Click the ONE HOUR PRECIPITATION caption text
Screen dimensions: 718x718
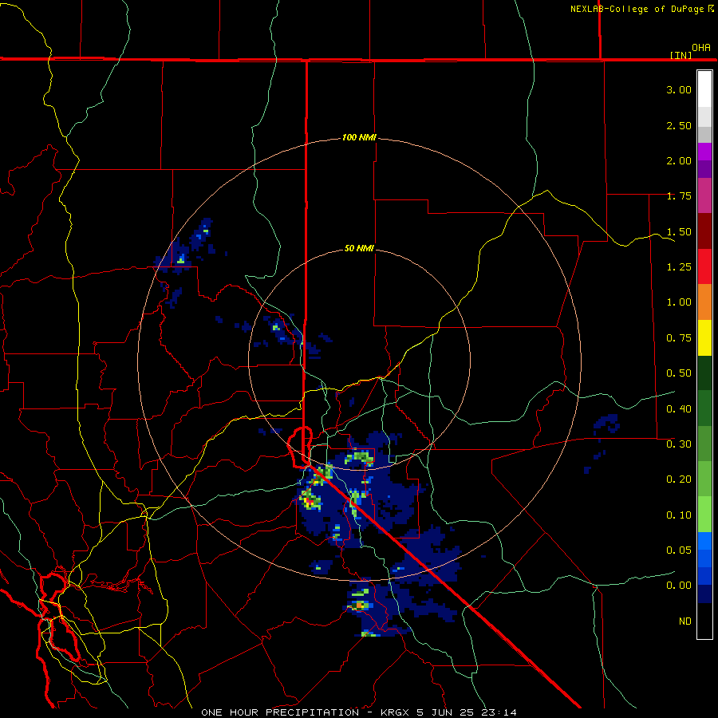[x=280, y=712]
